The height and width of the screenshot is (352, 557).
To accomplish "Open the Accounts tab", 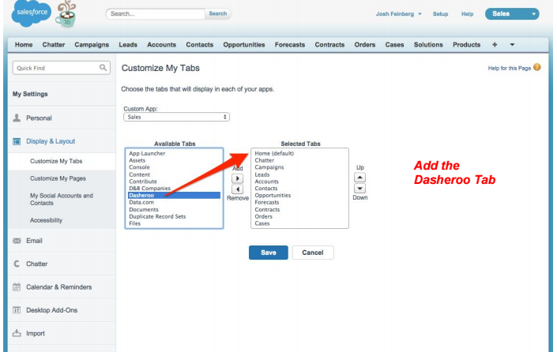I will 162,45.
